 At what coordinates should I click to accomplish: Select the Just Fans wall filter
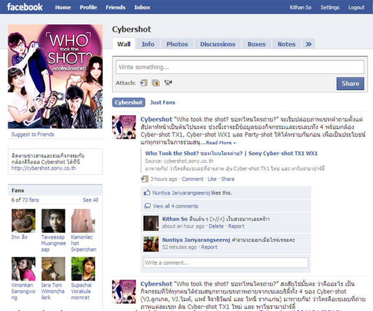(162, 103)
